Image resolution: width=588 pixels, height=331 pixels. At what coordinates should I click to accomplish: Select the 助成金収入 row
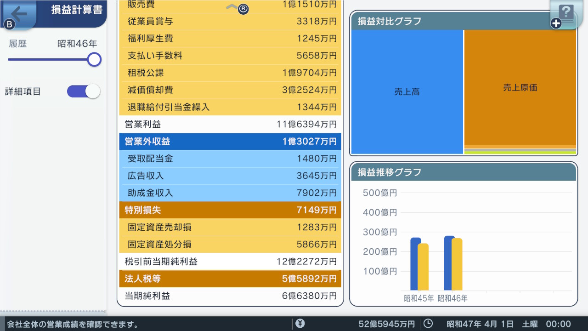(230, 193)
